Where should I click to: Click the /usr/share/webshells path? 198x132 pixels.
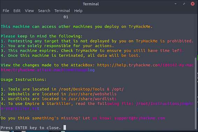[x=93, y=94]
